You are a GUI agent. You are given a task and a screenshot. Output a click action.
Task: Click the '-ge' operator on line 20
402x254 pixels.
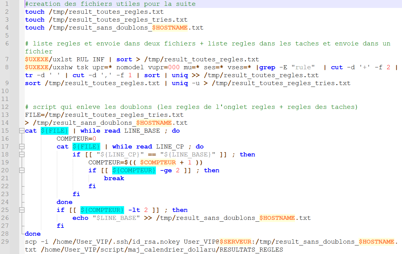click(166, 170)
